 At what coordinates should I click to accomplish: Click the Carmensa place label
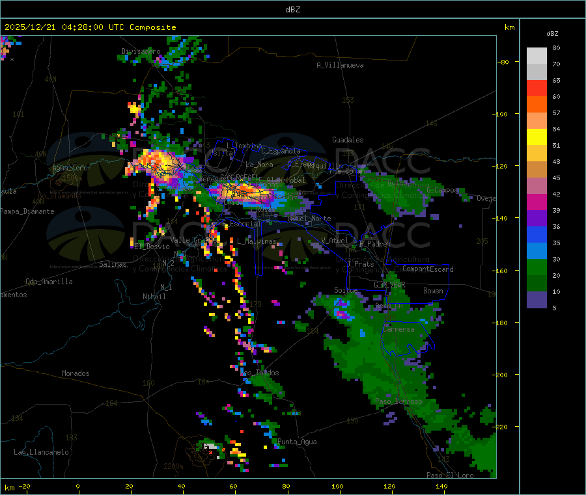398,329
